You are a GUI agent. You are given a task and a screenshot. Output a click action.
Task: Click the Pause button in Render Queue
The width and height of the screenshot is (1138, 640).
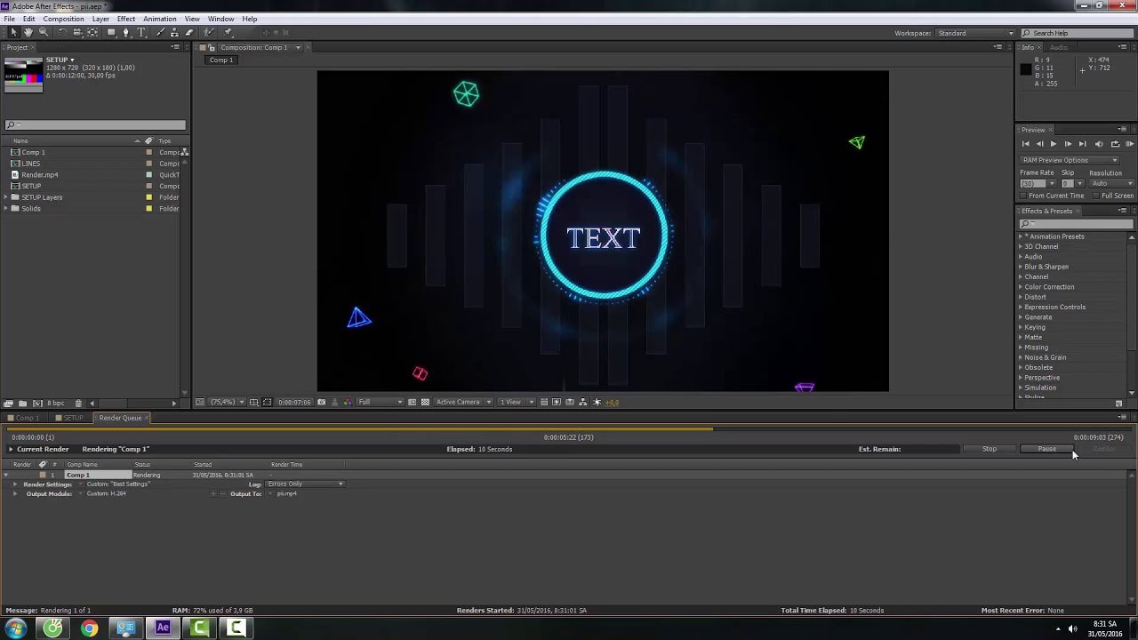[1046, 449]
